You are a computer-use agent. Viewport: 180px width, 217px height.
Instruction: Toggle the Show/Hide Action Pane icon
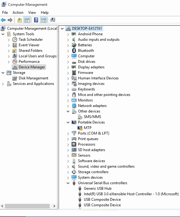click(x=43, y=20)
